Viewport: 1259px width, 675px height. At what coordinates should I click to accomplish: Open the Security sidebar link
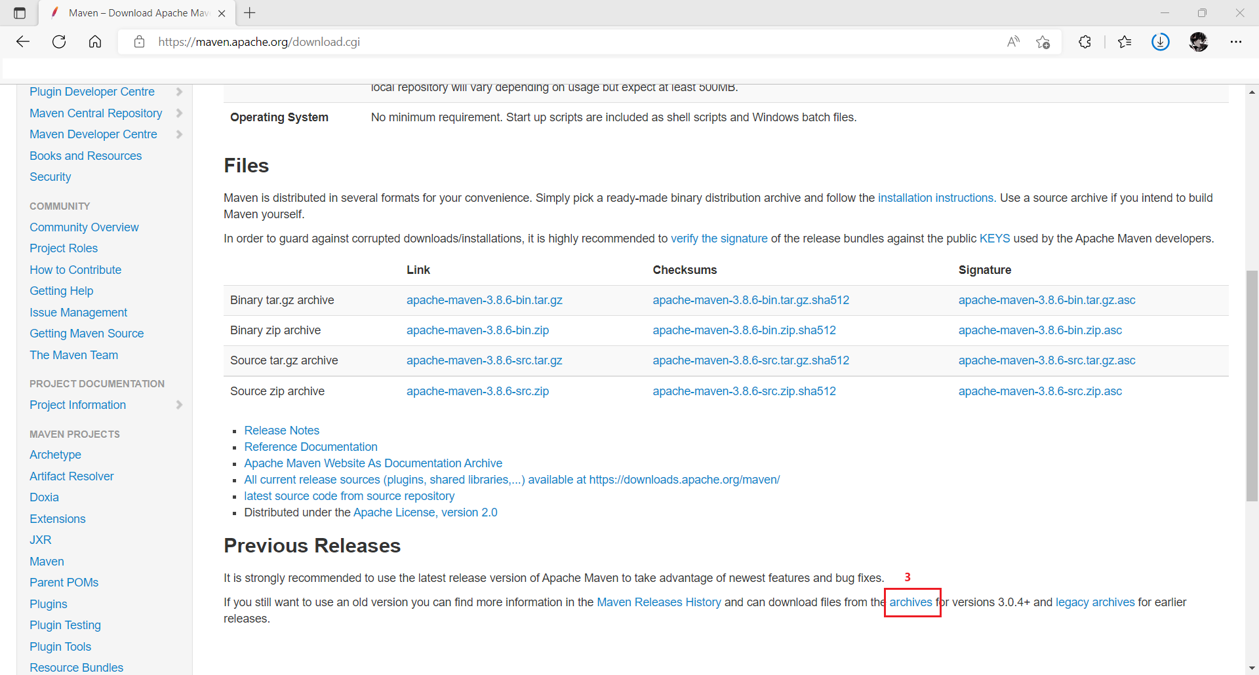coord(50,177)
